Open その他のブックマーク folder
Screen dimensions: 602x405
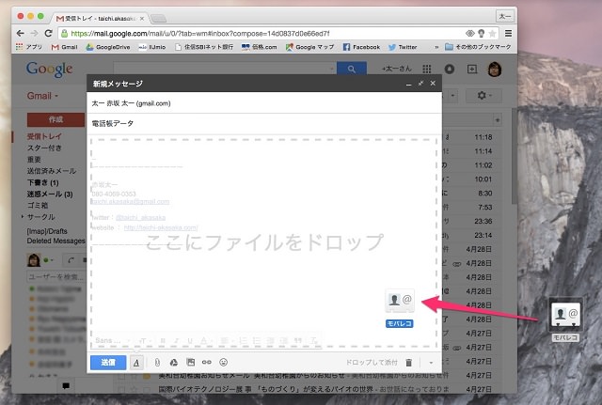[478, 47]
